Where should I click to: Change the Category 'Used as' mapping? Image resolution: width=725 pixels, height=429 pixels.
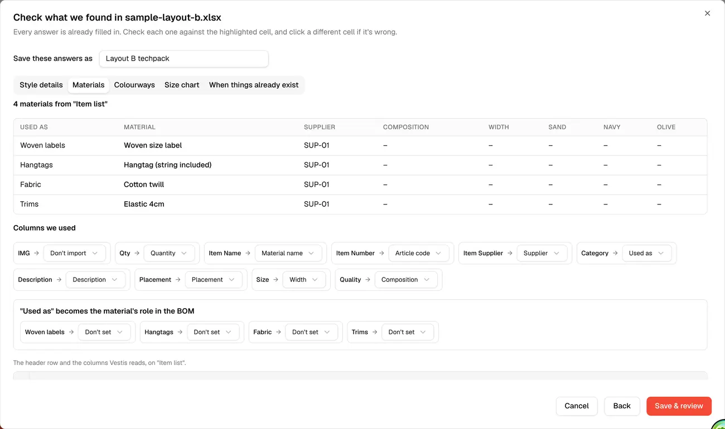(647, 253)
